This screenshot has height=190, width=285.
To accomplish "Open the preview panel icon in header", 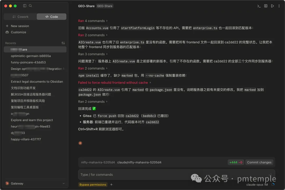I will [266, 6].
